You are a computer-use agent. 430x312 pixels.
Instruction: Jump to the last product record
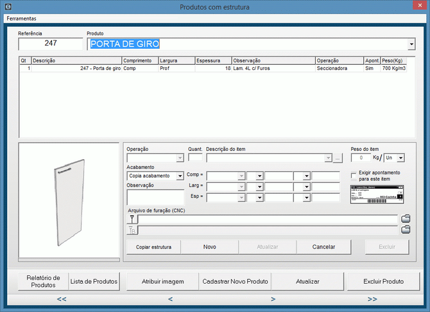372,299
